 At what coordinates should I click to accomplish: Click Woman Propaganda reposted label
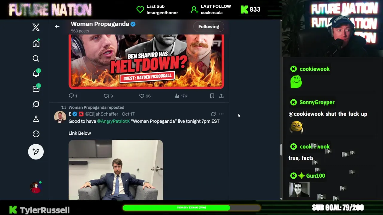pyautogui.click(x=96, y=107)
